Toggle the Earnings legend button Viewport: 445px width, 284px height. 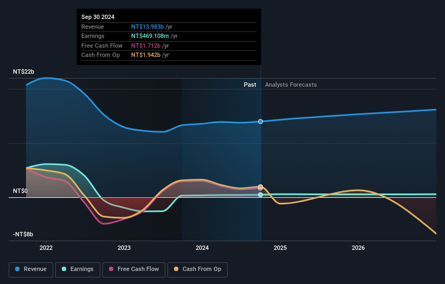[78, 269]
